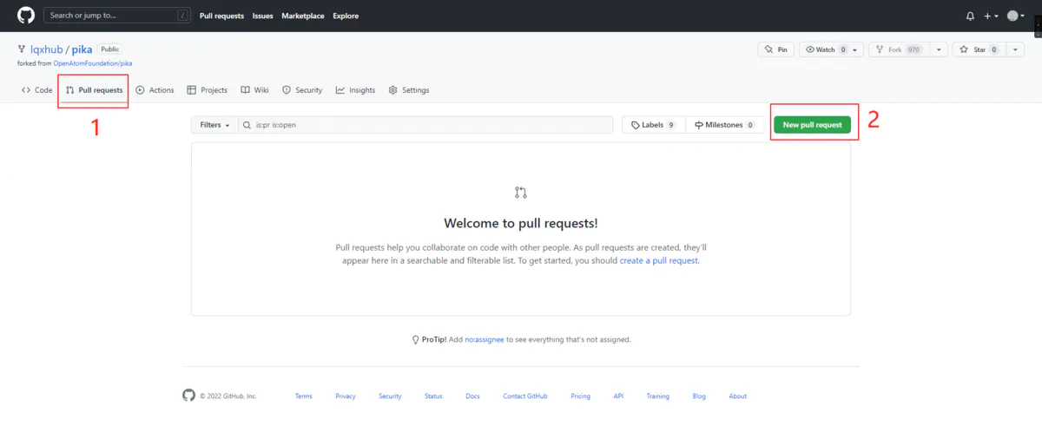Pin the repository with Pin button

775,49
